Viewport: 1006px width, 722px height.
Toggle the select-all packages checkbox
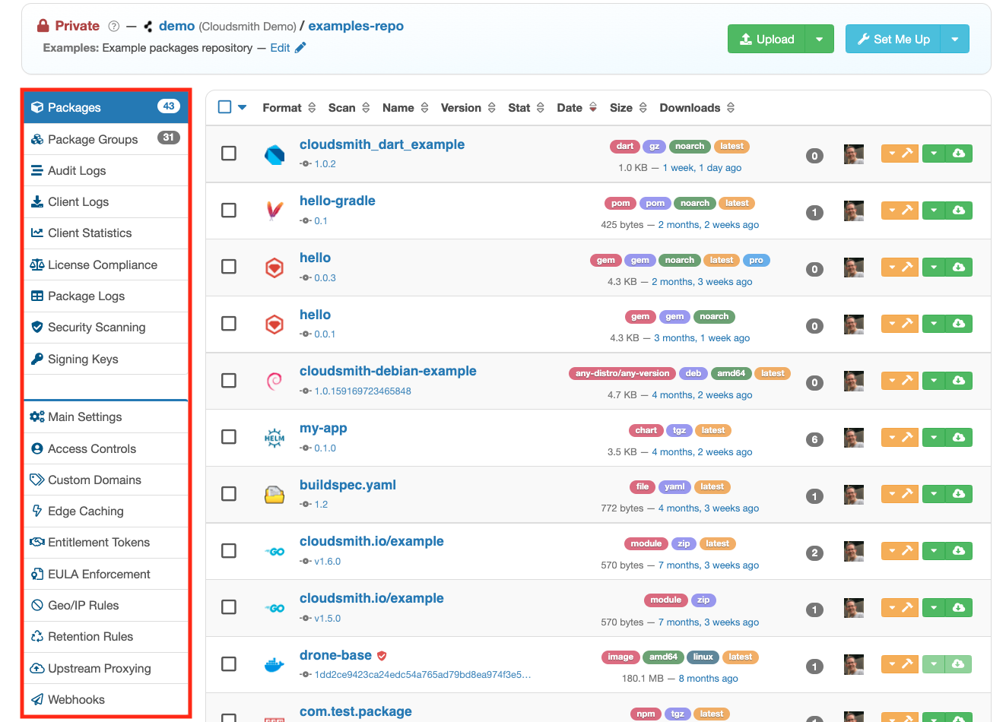224,107
